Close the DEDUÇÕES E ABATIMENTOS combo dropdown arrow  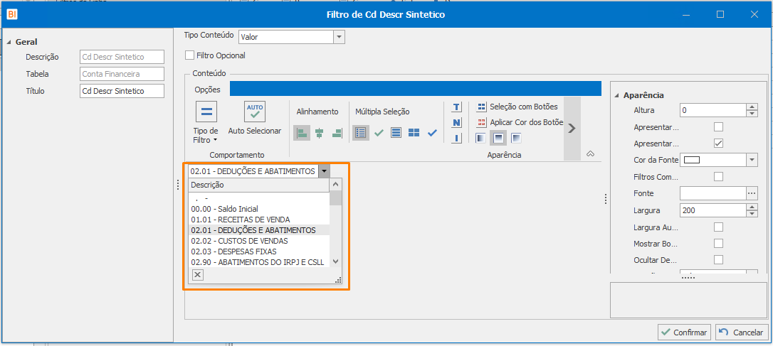(324, 171)
